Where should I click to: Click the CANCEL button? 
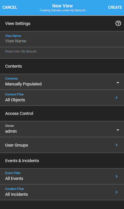[x=10, y=7]
